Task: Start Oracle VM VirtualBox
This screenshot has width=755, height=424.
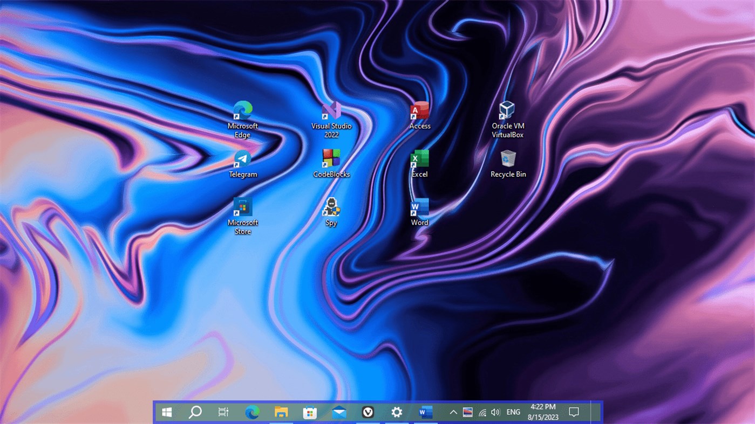Action: pos(507,110)
